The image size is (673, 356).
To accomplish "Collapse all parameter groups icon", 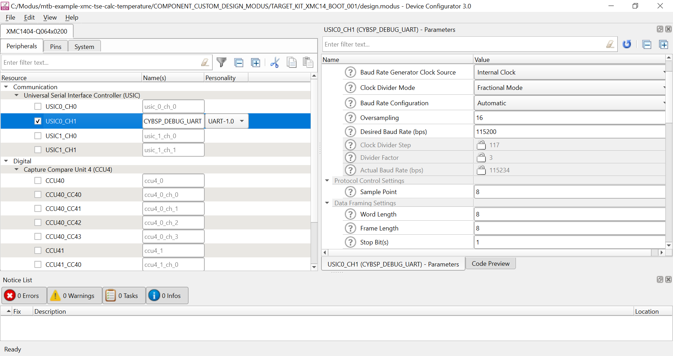I will (647, 44).
